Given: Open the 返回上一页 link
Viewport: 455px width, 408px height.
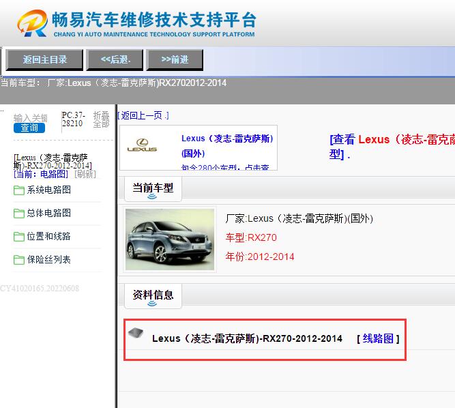Looking at the screenshot, I should coord(143,115).
